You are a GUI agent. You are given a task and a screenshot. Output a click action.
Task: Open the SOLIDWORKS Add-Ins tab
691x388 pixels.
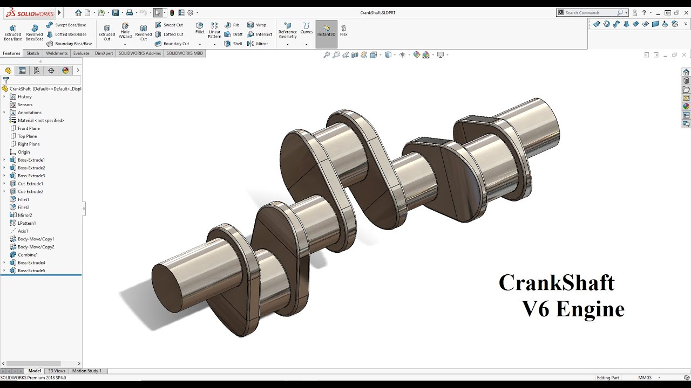tap(140, 53)
